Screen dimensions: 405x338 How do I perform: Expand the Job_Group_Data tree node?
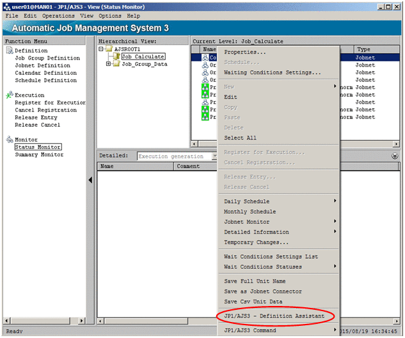click(108, 64)
